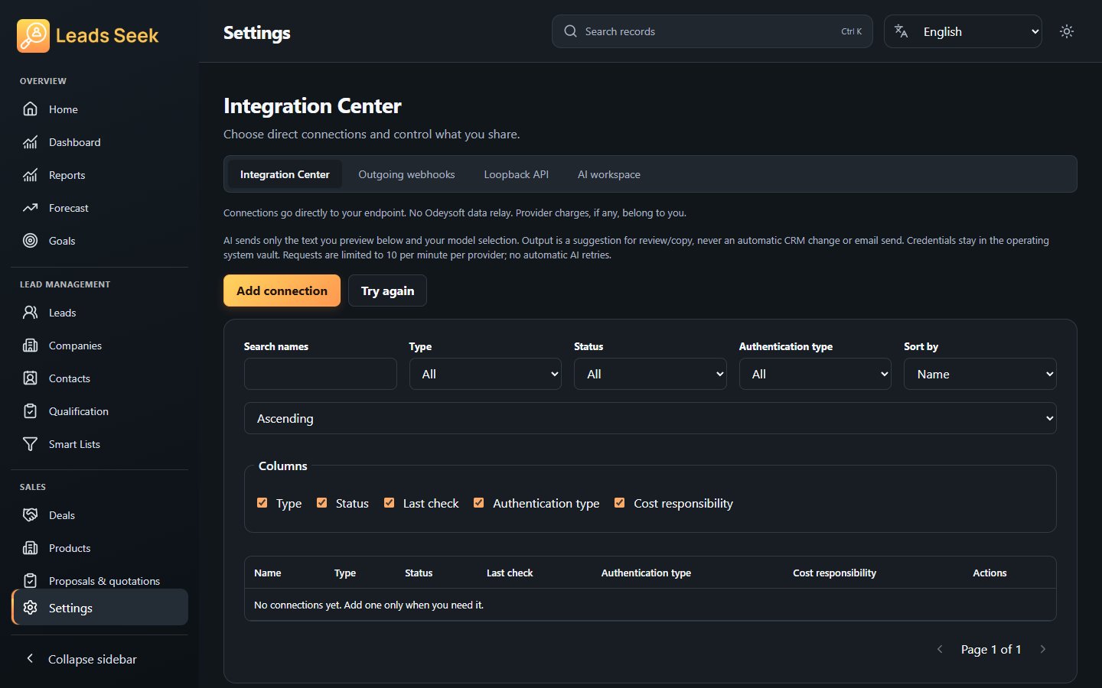Open the Ascending sort order dropdown

coord(650,418)
